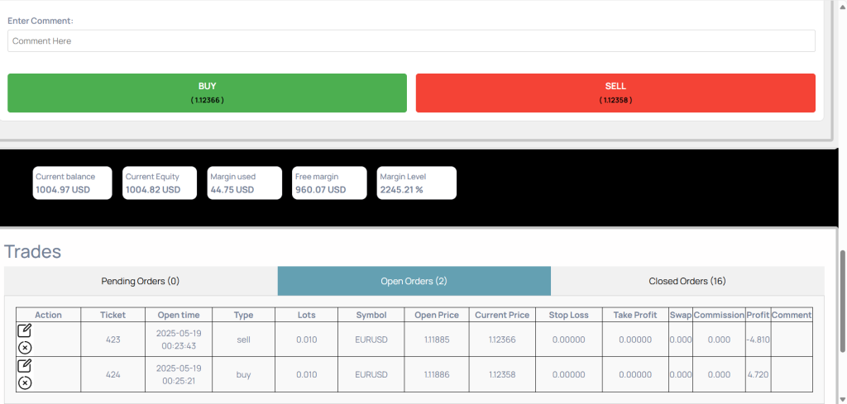The width and height of the screenshot is (847, 404).
Task: Edit order ticket 423
Action: pyautogui.click(x=25, y=330)
